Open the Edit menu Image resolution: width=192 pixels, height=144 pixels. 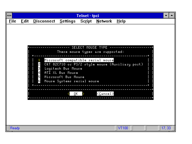pyautogui.click(x=25, y=21)
